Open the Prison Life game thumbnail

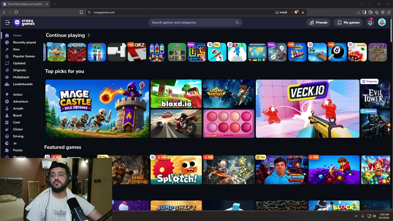tap(97, 52)
